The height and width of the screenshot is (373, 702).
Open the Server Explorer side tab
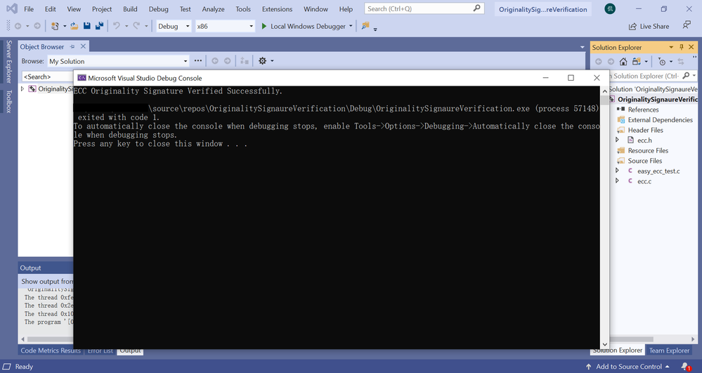tap(8, 61)
